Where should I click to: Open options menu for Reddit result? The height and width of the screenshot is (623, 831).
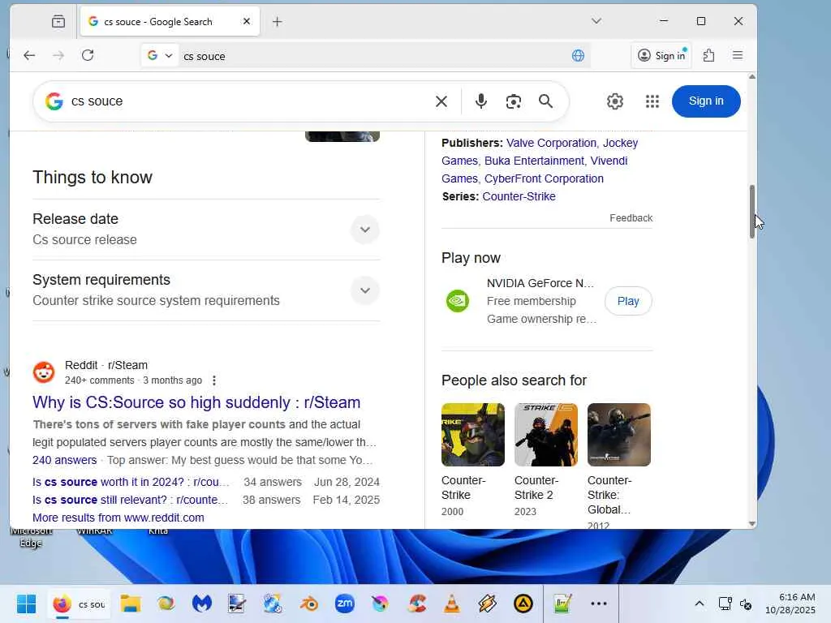pos(214,380)
